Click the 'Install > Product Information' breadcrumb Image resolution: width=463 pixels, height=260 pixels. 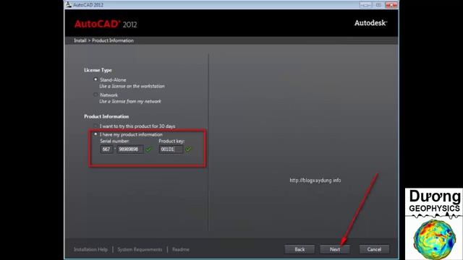[x=103, y=40]
